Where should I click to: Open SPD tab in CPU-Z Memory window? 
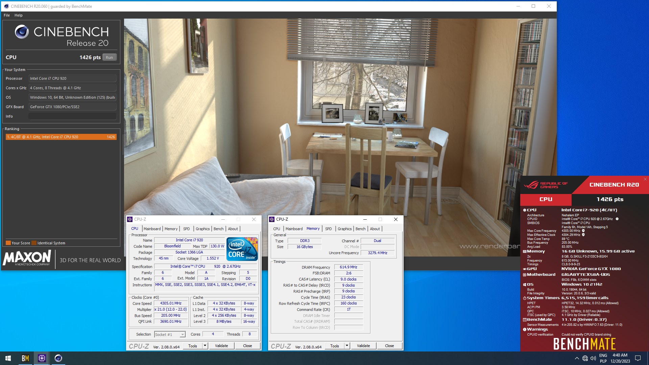pyautogui.click(x=329, y=229)
